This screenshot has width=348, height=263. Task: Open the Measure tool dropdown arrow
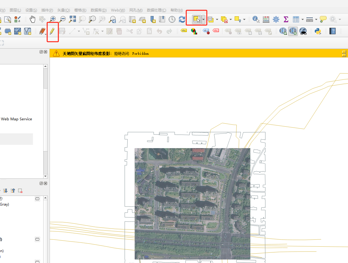[316, 19]
